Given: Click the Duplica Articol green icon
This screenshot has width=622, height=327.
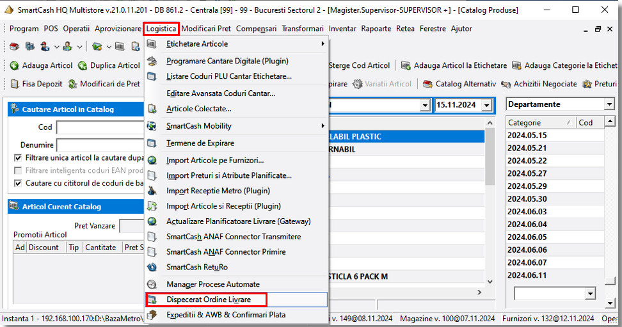Looking at the screenshot, I should (x=83, y=65).
